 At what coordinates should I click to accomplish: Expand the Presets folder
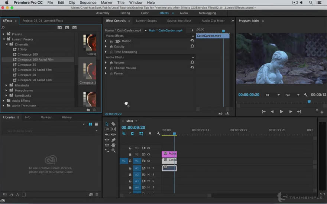(3, 34)
